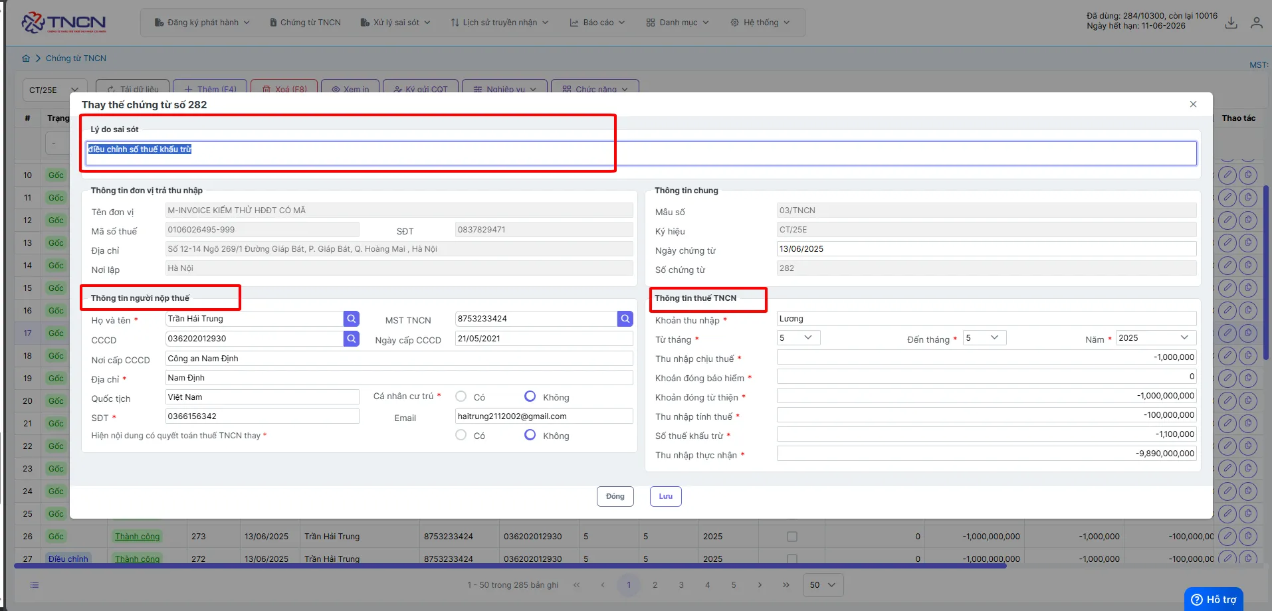Open the Từ tháng dropdown

point(798,338)
